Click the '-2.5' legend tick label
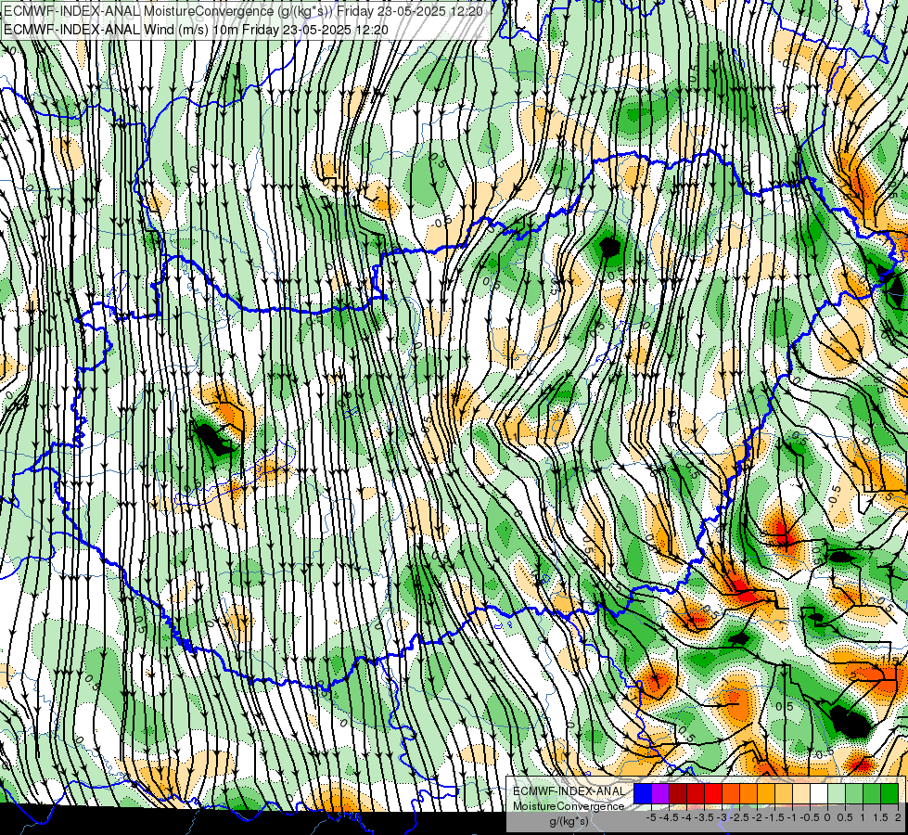Viewport: 908px width, 835px height. pos(739,817)
